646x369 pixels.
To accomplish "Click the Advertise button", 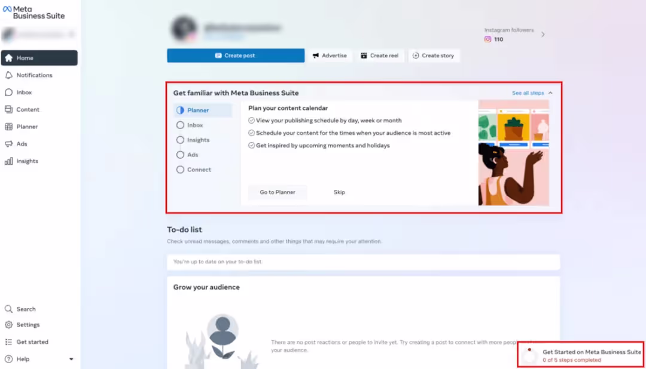I will [330, 56].
